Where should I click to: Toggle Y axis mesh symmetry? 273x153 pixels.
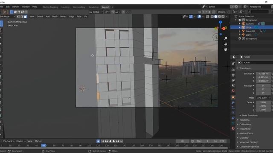[206, 12]
